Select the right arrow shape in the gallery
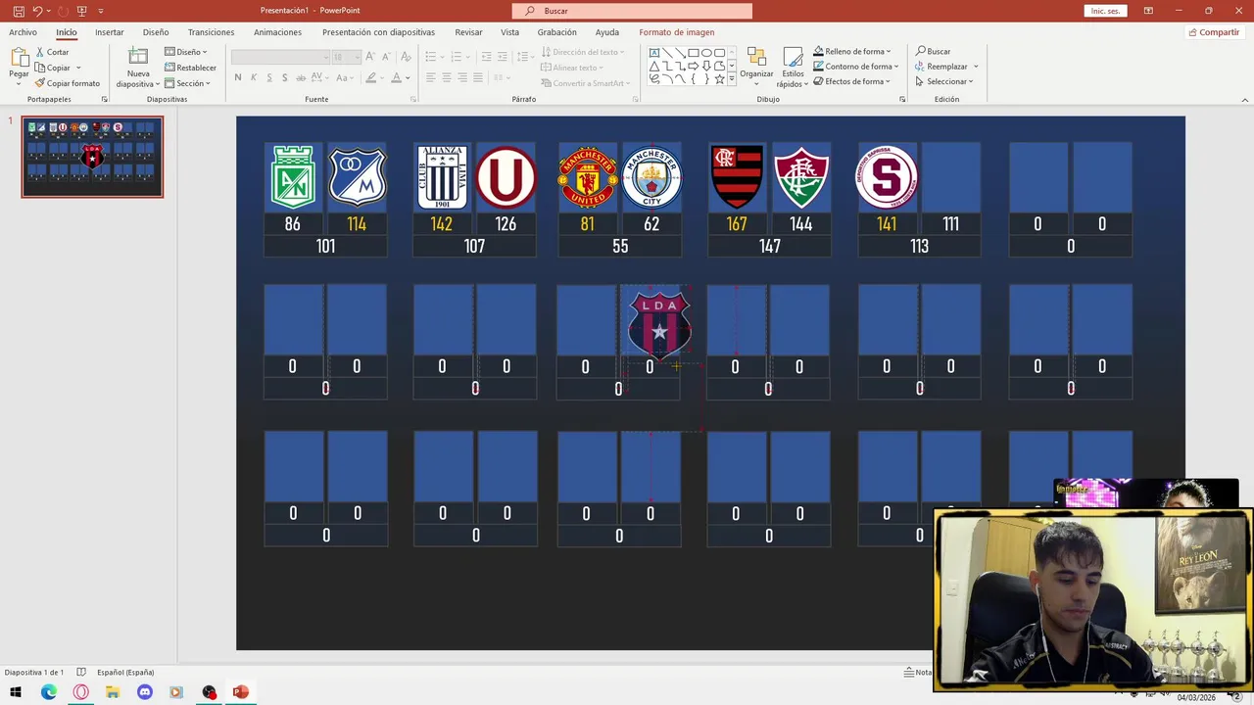 point(693,66)
